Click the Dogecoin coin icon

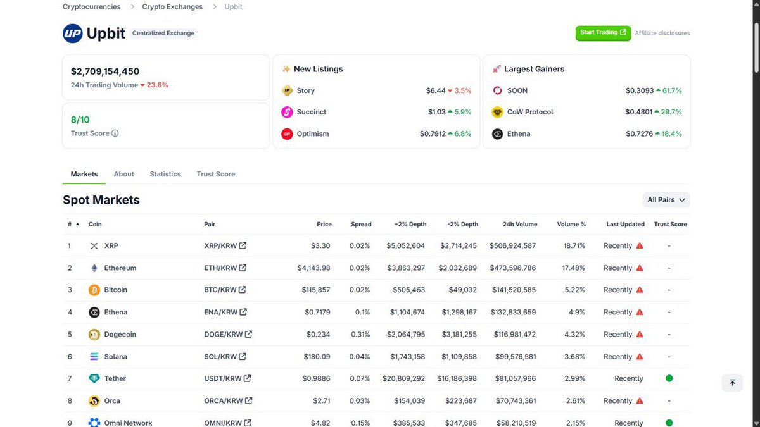click(94, 335)
